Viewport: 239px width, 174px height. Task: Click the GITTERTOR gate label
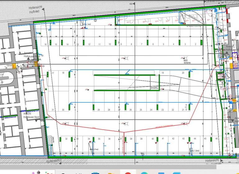pos(154,89)
